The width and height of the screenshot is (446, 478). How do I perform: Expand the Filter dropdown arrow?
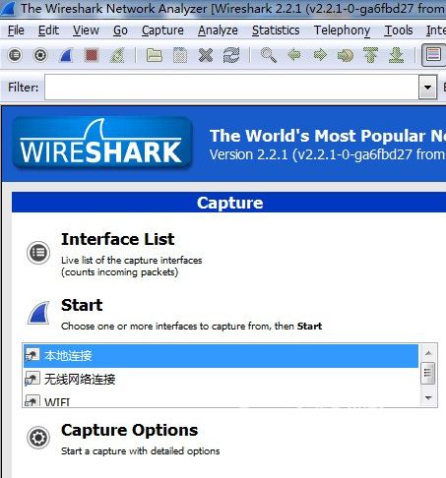pos(427,88)
